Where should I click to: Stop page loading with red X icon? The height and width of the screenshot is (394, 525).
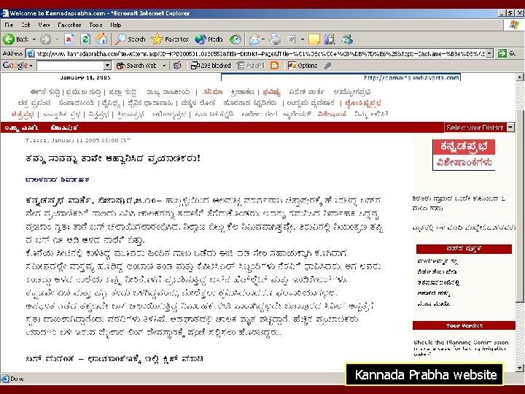69,39
